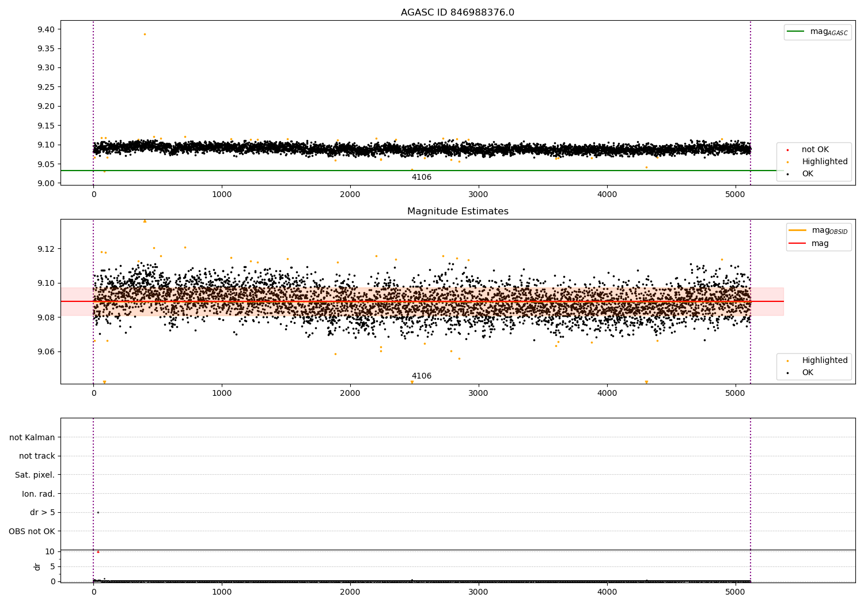Click the 3000 x-tick of the bottom plot
864x605 pixels.
click(479, 592)
